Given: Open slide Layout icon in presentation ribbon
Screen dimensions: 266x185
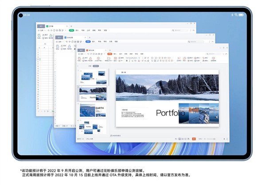Looking at the screenshot, I should point(115,58).
